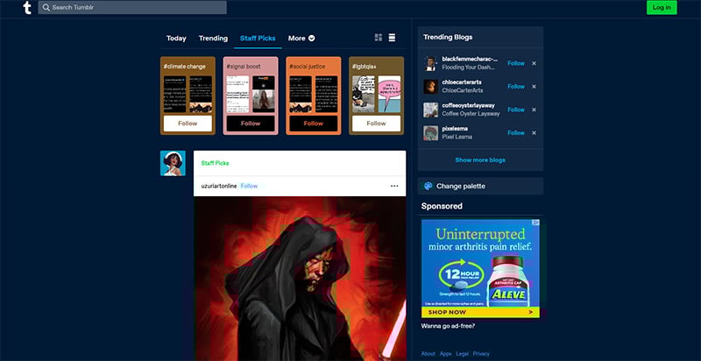The width and height of the screenshot is (701, 361).
Task: Open the Privacy footer link
Action: 481,354
